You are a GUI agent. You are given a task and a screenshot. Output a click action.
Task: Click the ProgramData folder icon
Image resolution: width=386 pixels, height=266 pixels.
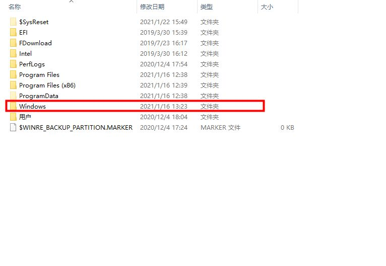(x=13, y=96)
